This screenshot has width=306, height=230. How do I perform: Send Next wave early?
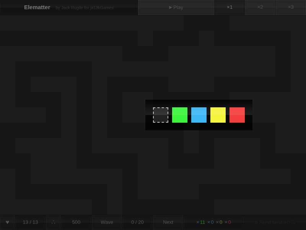[x=275, y=222]
